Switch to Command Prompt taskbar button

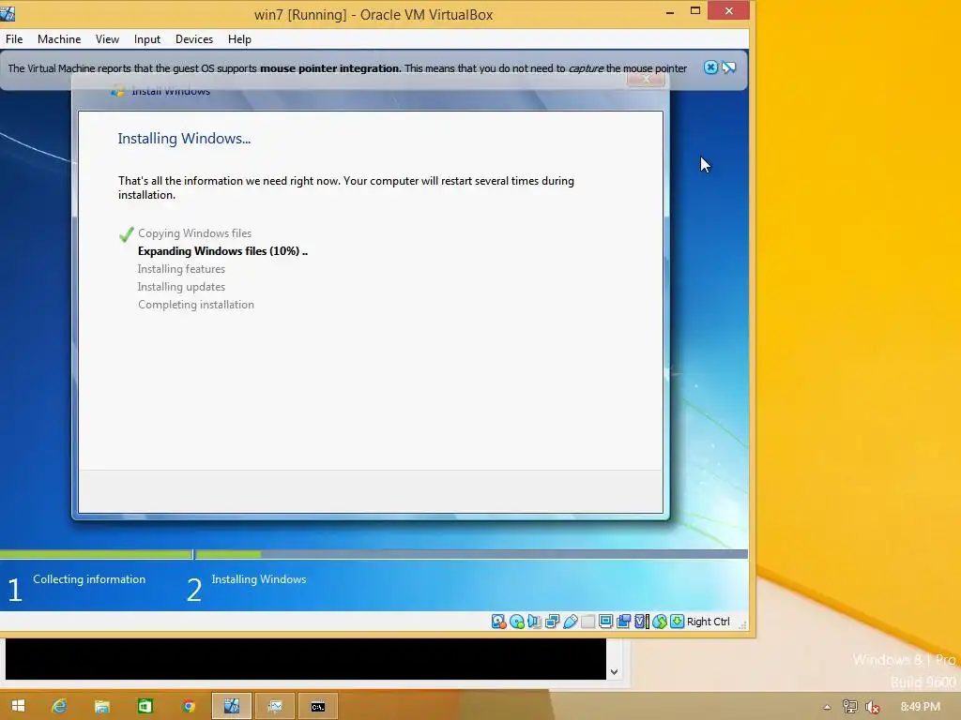pos(318,706)
